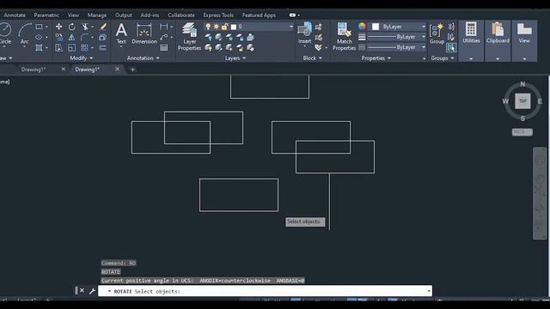Add a new drawing tab
Viewport: 550px width, 309px height.
132,70
